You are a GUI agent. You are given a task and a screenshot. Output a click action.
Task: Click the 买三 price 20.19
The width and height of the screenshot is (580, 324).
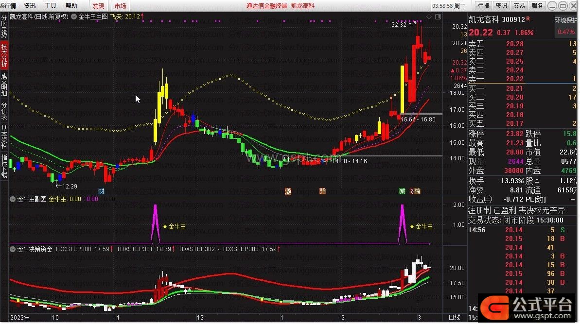(514, 106)
